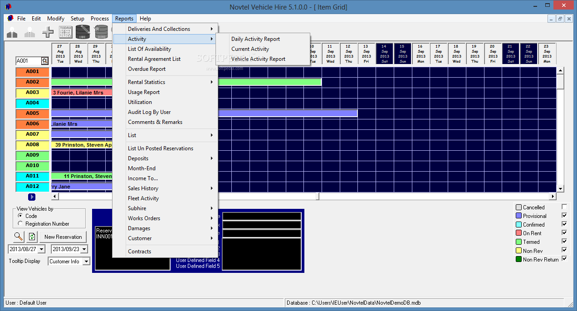Click the first dark person toolbar icon
The image size is (577, 311).
tap(12, 32)
